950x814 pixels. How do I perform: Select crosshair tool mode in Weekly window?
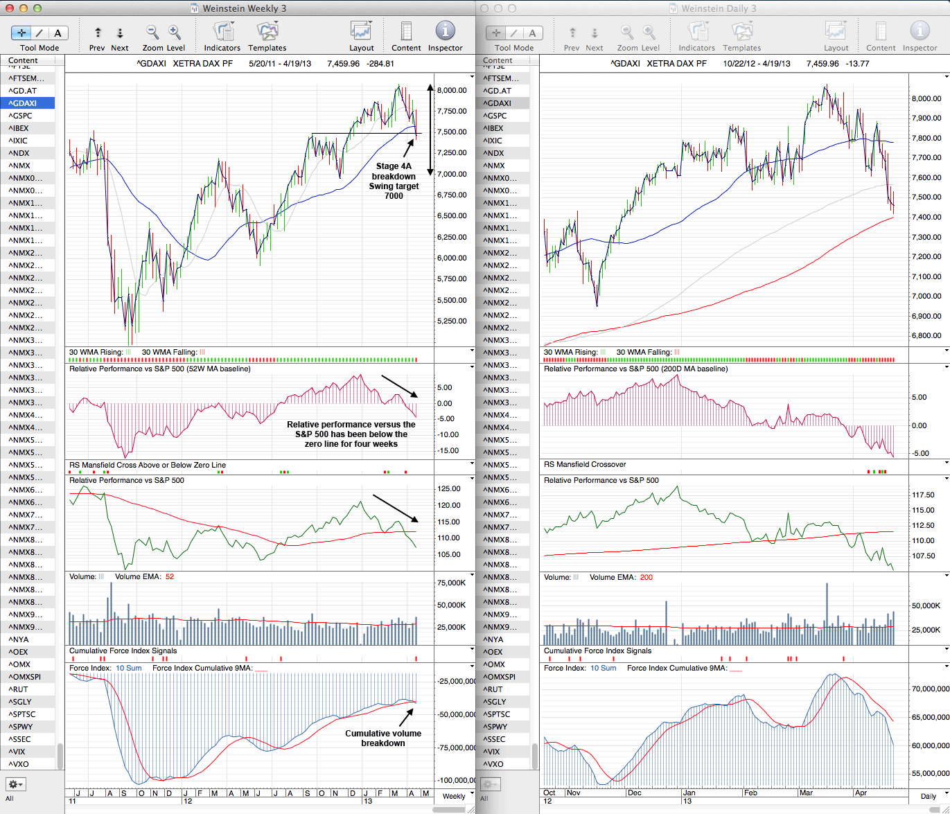click(21, 33)
